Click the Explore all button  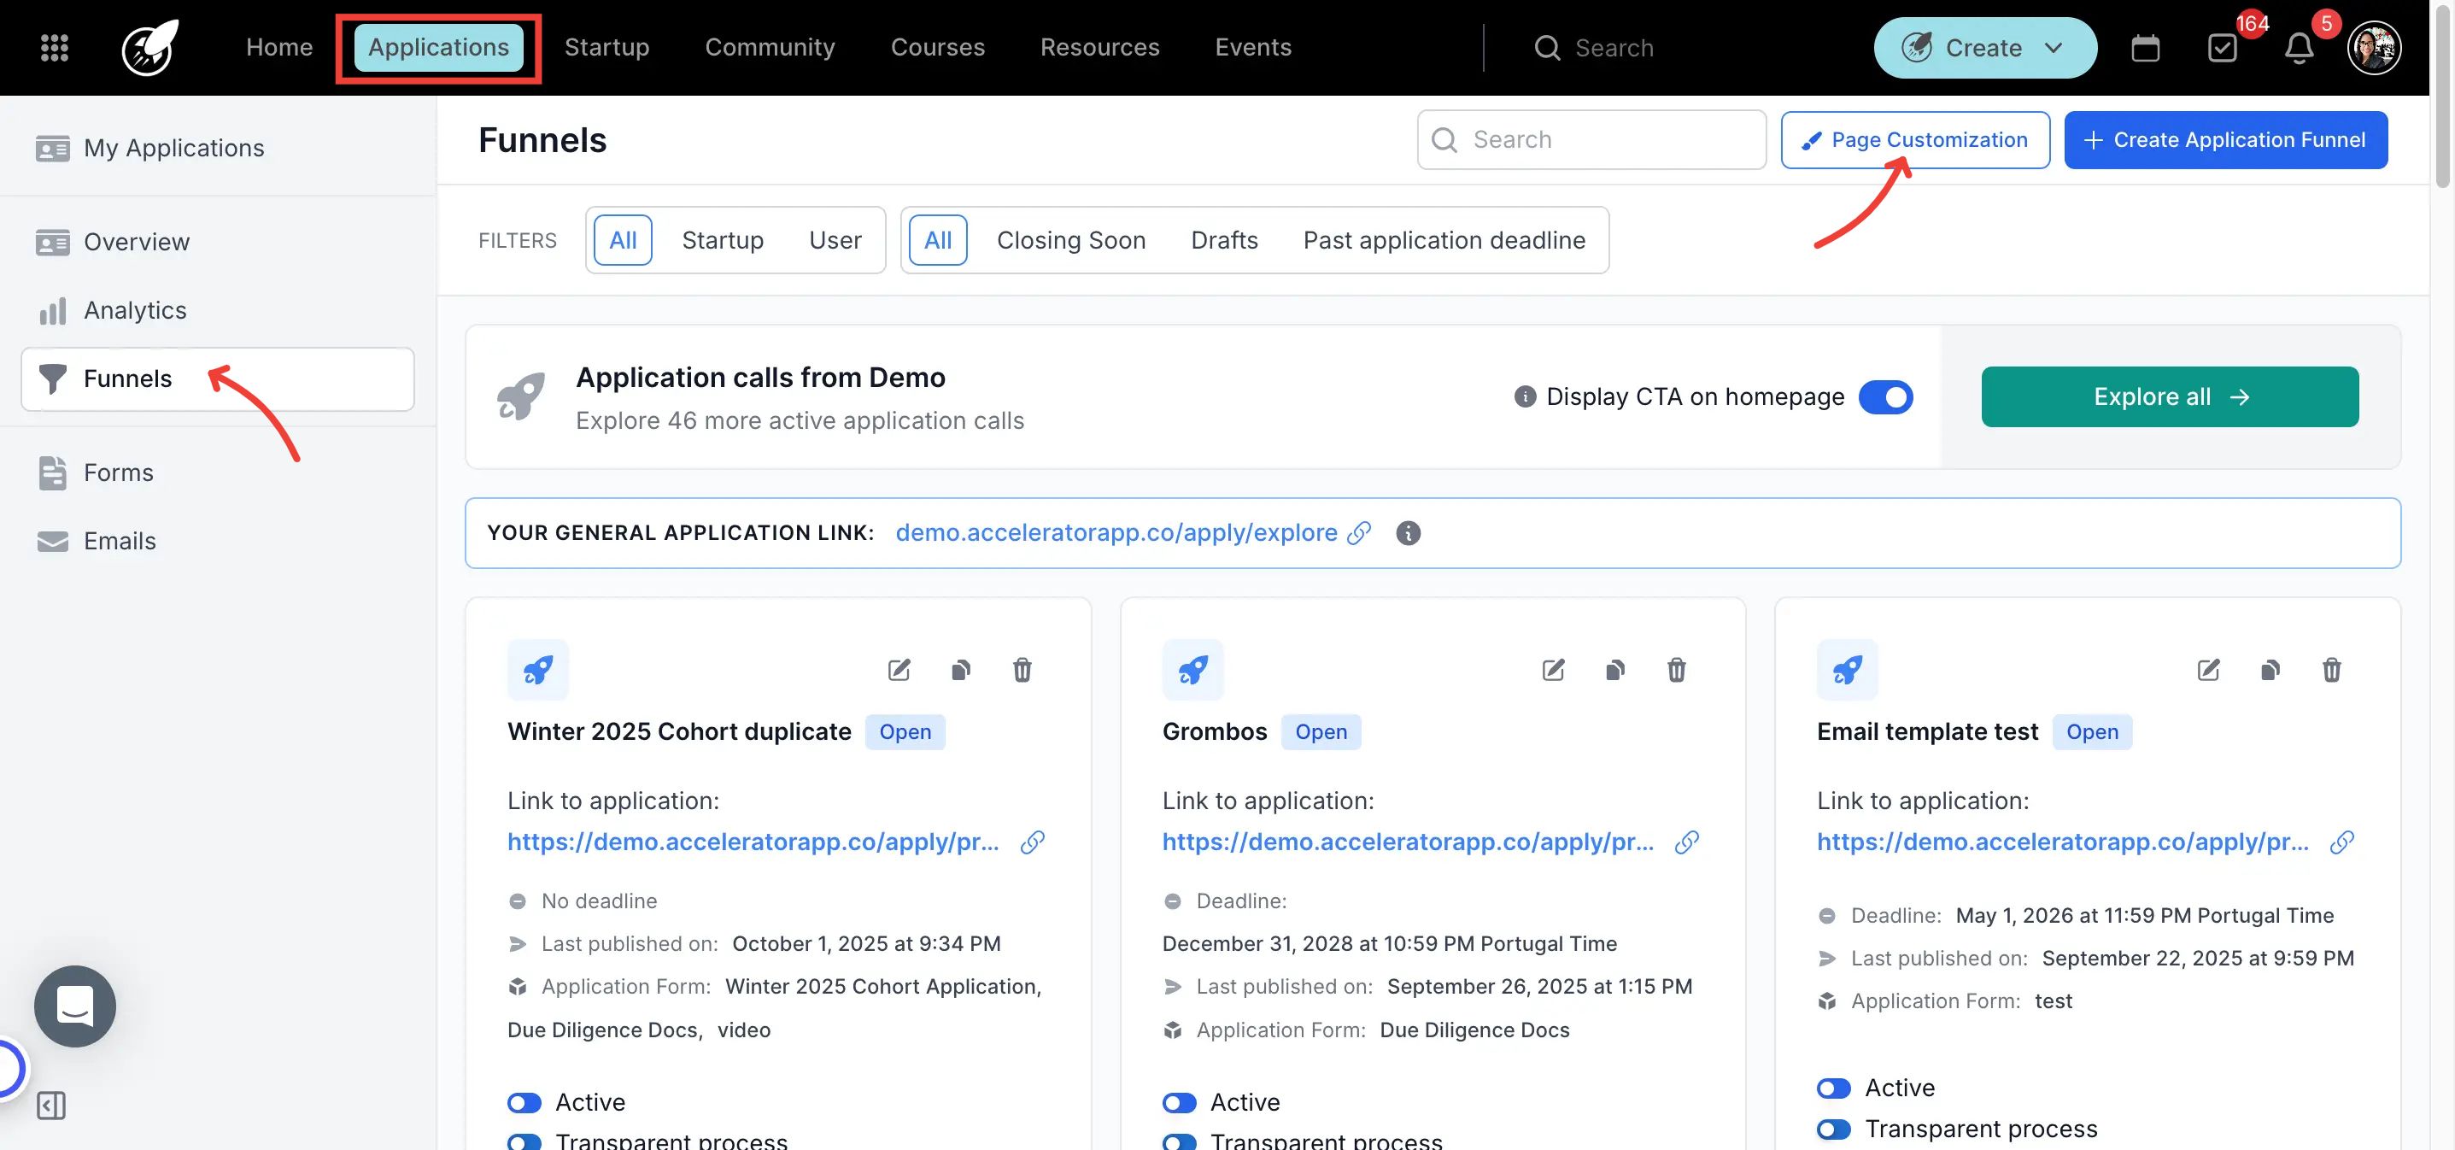coord(2169,396)
